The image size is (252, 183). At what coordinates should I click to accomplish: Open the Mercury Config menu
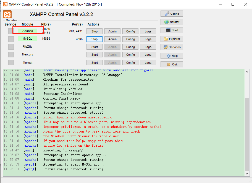(x=130, y=55)
